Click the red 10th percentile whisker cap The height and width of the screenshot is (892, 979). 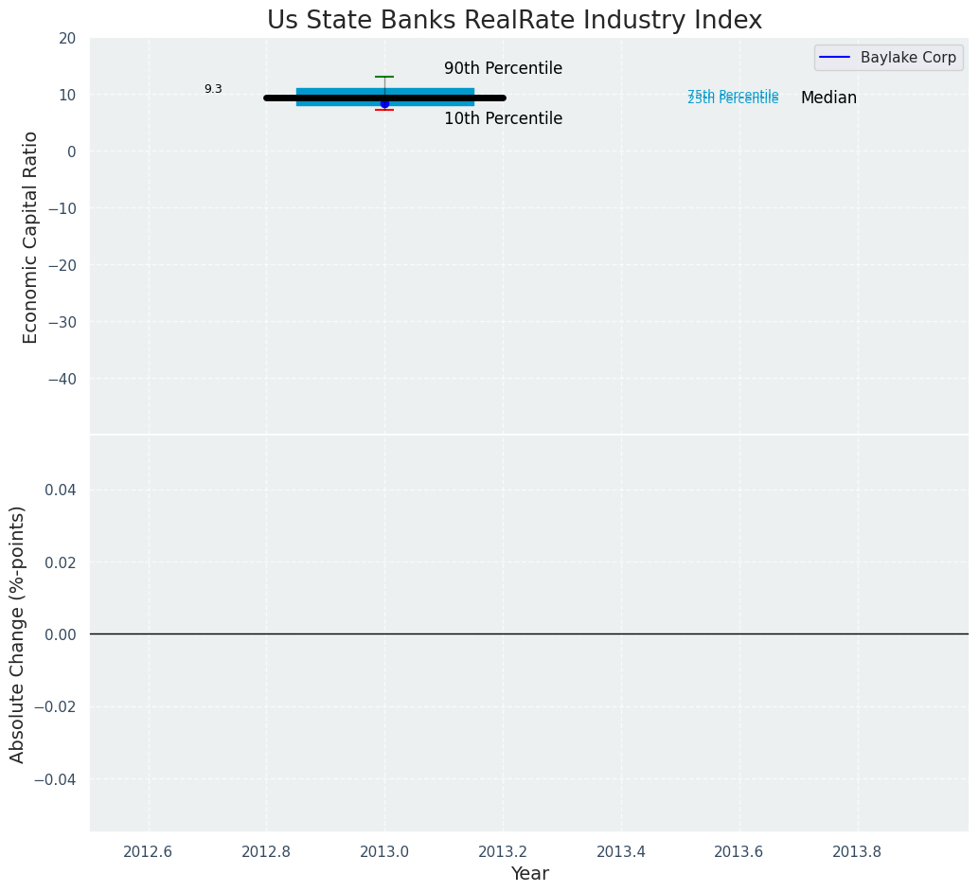pyautogui.click(x=384, y=110)
